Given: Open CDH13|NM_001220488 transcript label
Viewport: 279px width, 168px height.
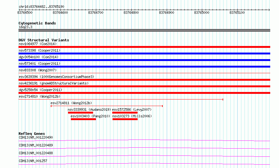Looking at the screenshot, I should coord(36,153).
